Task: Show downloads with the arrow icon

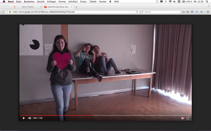Action: click(x=197, y=12)
